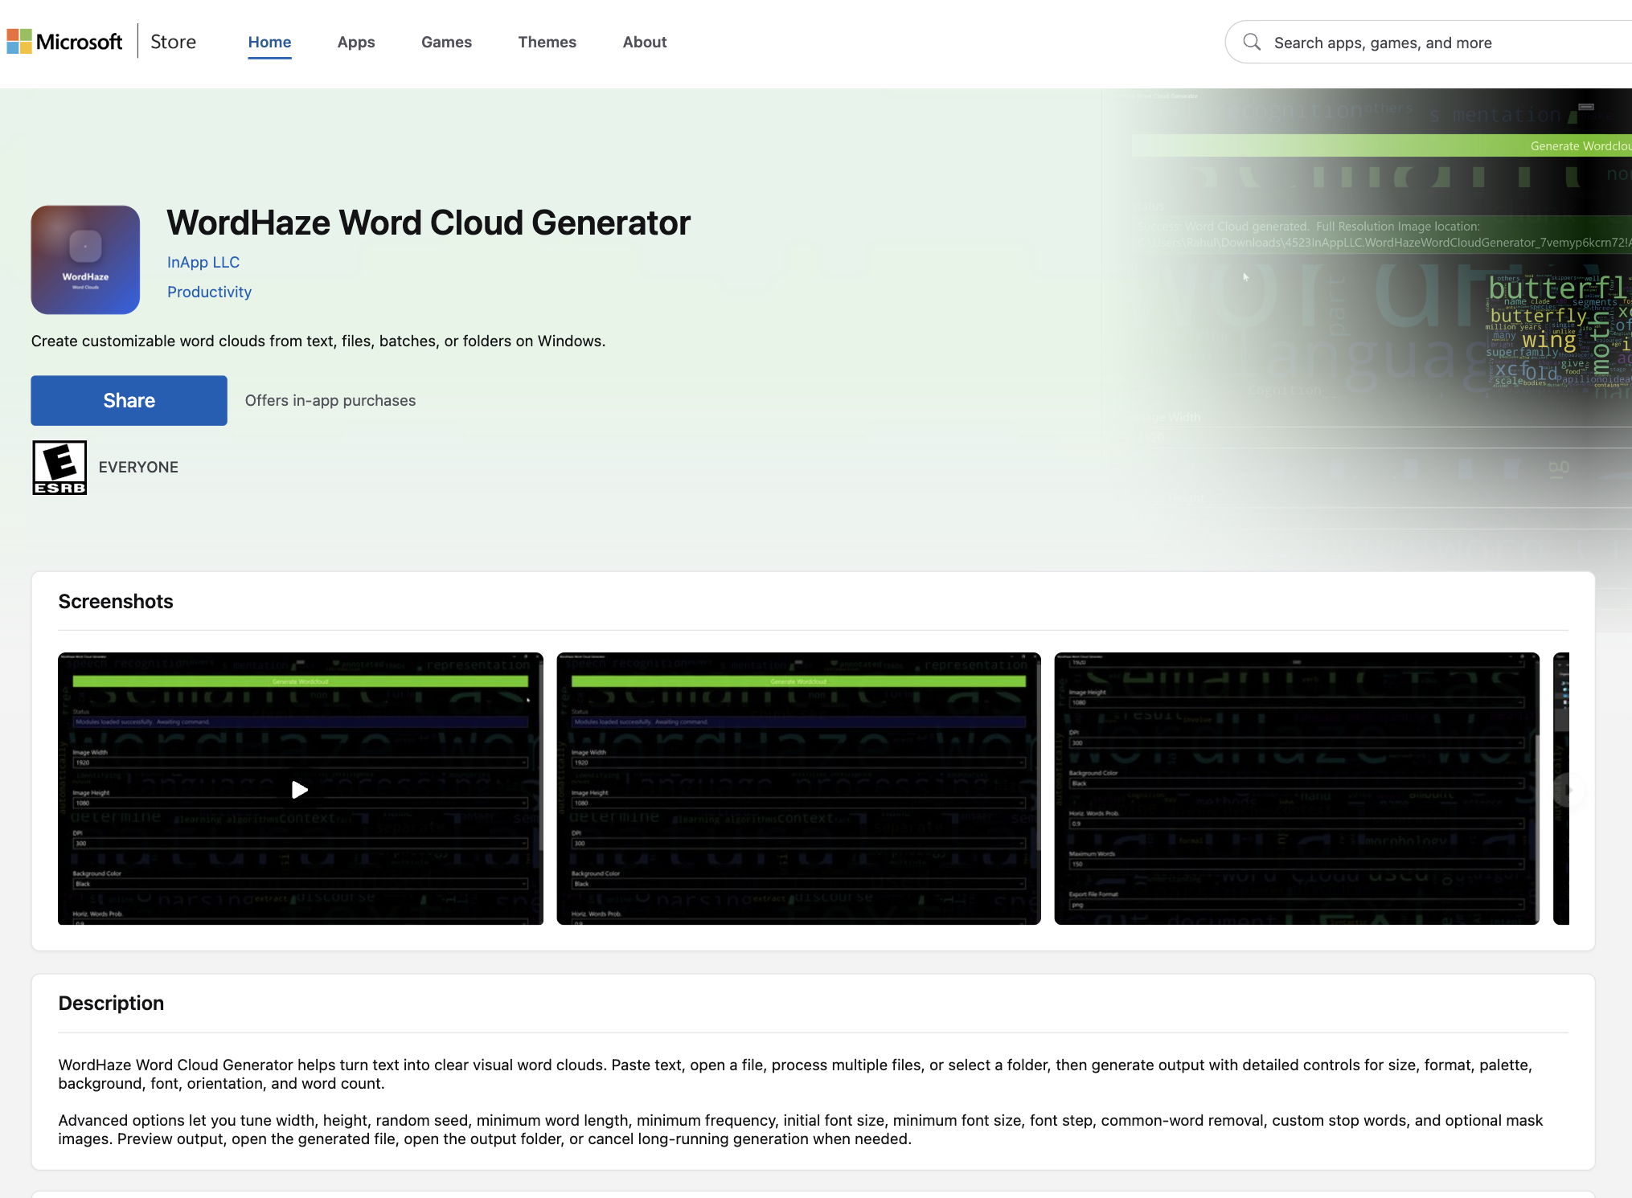The image size is (1632, 1198).
Task: Click the Share button
Action: coord(129,400)
